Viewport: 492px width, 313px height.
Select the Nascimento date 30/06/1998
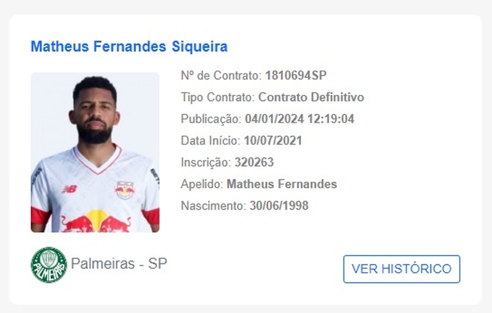(279, 205)
